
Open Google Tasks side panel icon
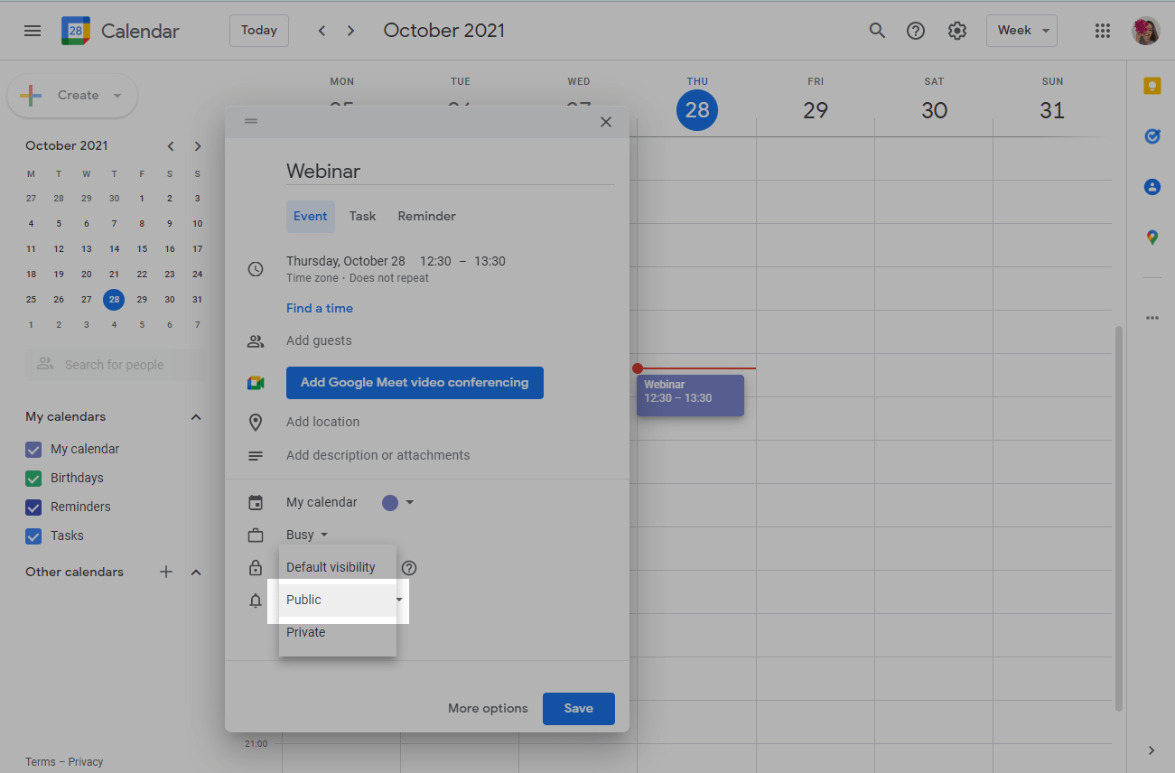1152,136
